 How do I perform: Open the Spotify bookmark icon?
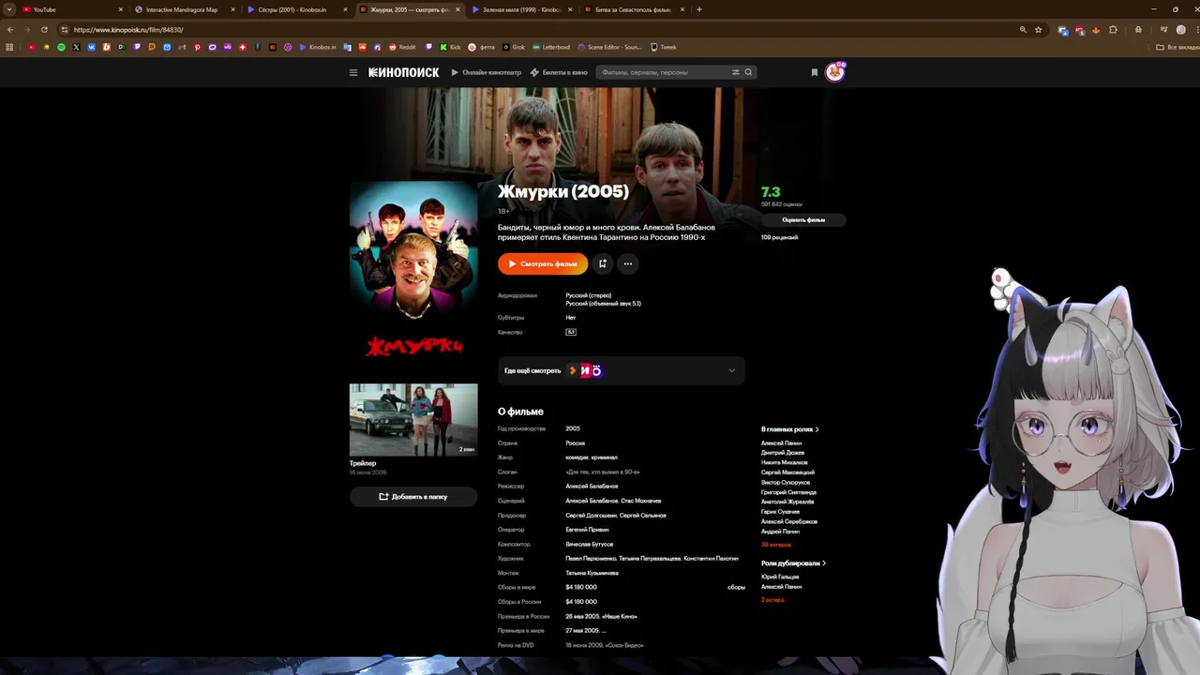coord(61,47)
